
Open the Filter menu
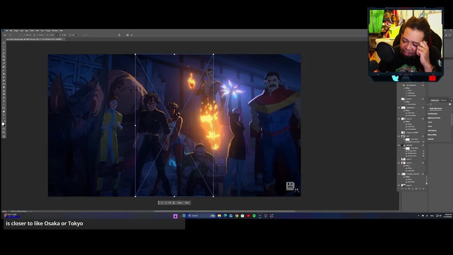click(x=37, y=30)
